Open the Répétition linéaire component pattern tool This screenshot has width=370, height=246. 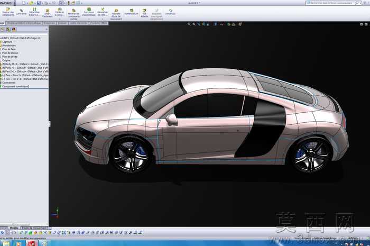pos(34,12)
